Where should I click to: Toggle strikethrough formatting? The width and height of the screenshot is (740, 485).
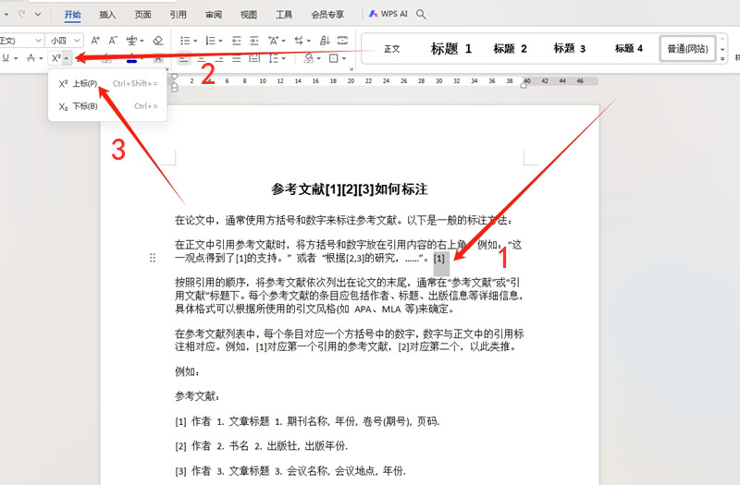coord(31,58)
